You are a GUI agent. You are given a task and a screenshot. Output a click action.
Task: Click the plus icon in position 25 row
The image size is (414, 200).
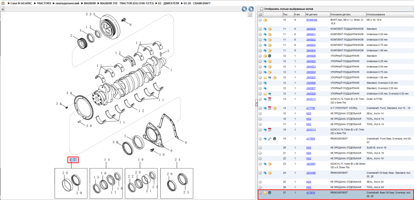point(260,182)
